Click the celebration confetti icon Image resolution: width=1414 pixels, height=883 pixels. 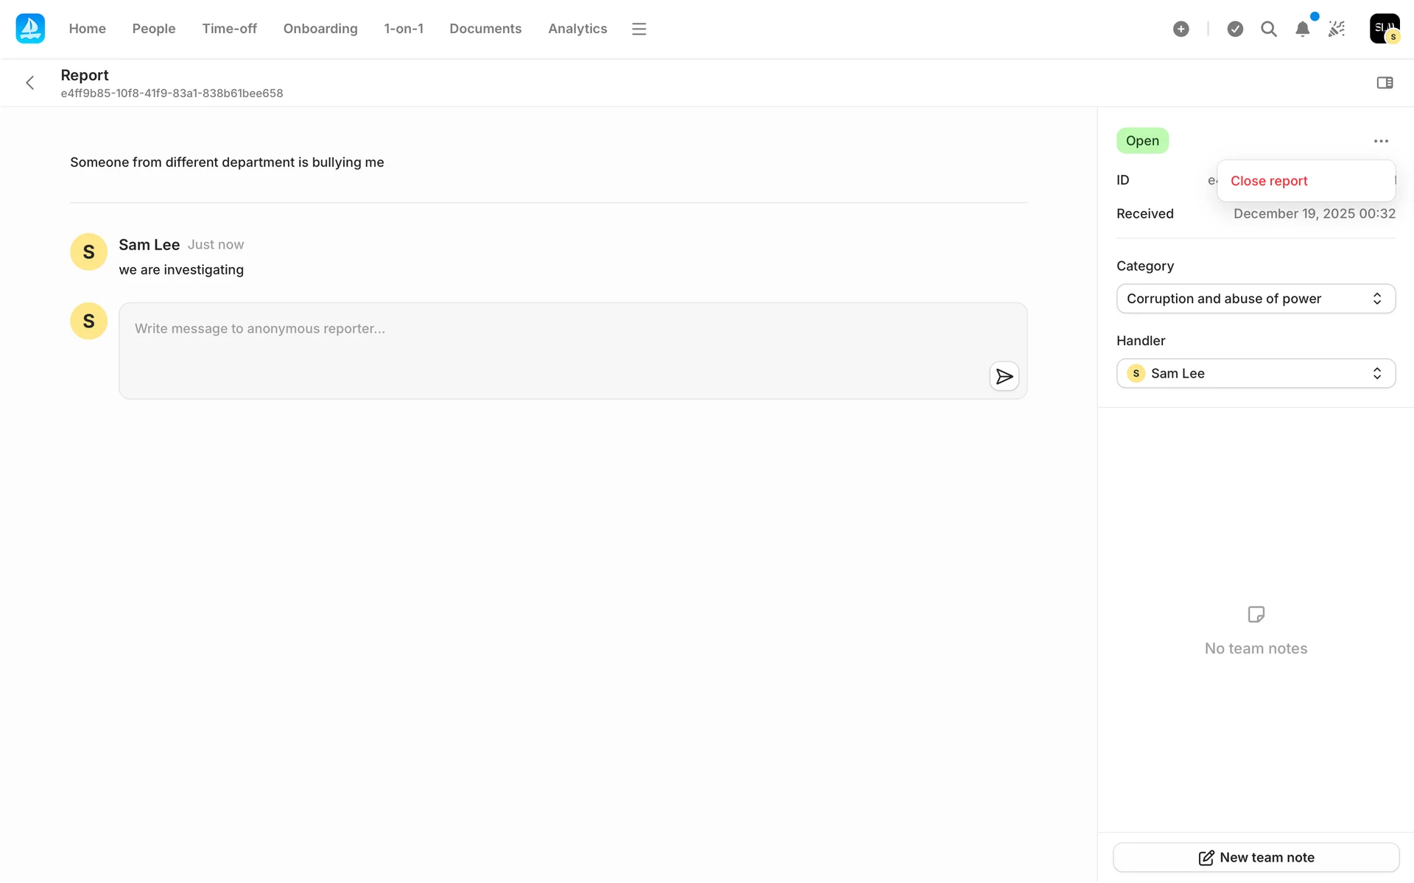point(1337,29)
